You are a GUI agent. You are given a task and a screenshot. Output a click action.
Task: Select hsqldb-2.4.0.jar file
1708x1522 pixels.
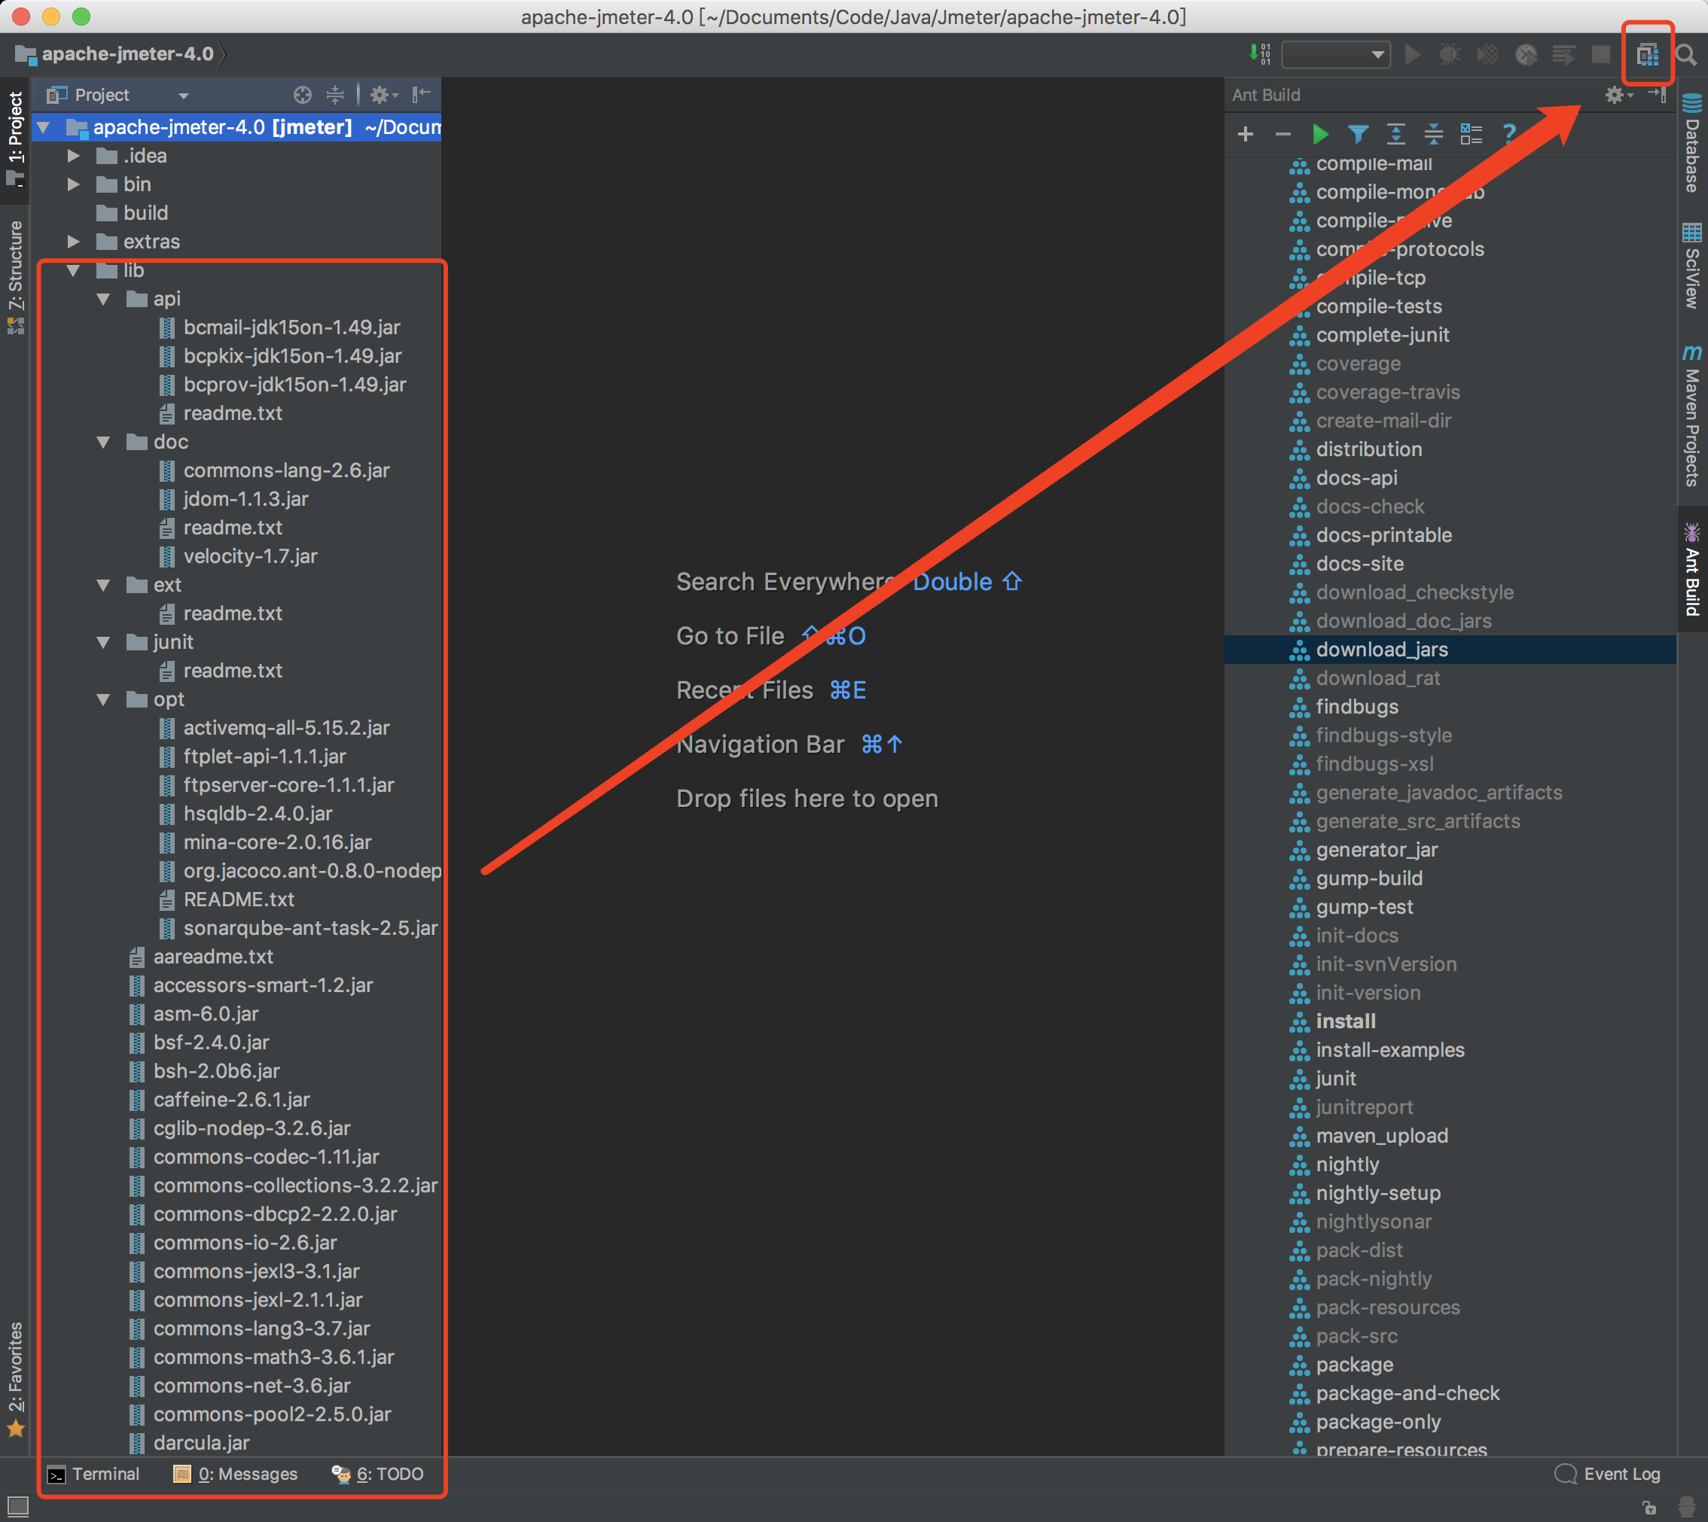(x=258, y=814)
